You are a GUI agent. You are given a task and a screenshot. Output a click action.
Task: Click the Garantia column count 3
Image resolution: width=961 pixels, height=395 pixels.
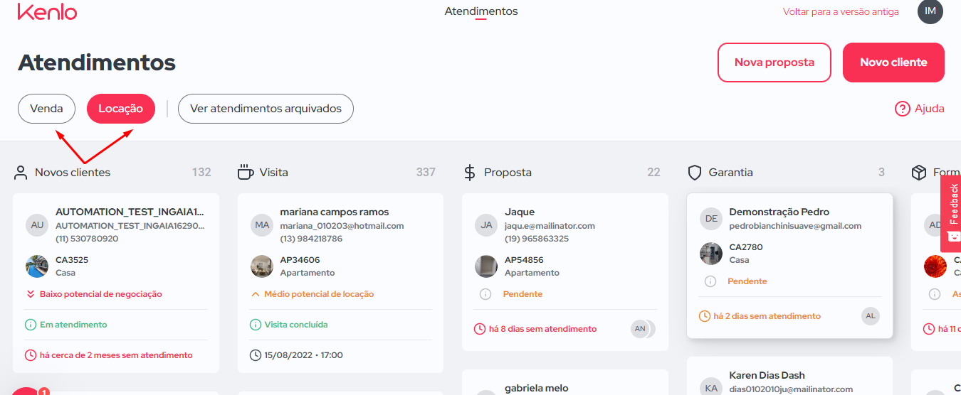click(881, 172)
